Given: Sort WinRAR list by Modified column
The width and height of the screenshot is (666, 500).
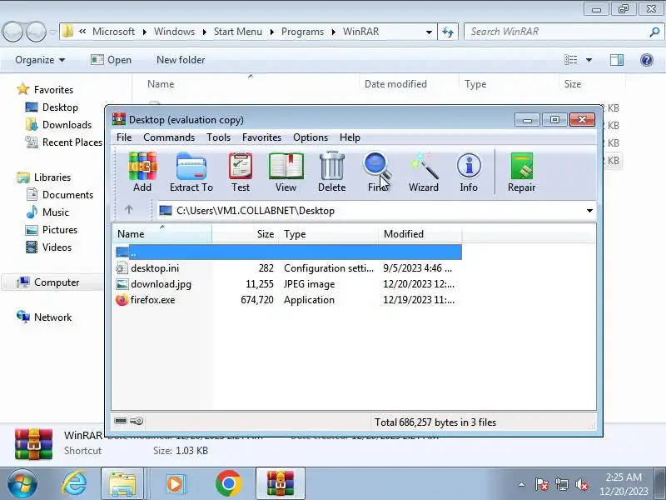Looking at the screenshot, I should pos(420,234).
